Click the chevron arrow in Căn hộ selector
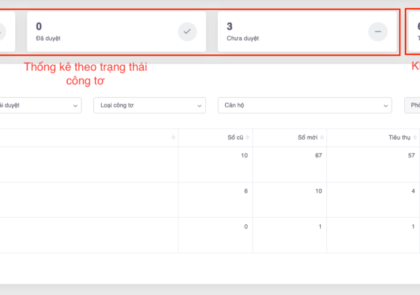 pos(387,106)
